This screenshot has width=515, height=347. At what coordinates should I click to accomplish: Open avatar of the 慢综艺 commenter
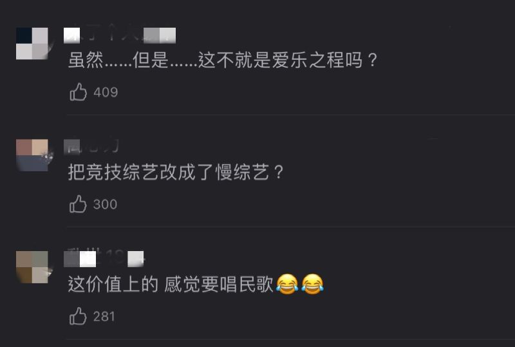pyautogui.click(x=32, y=155)
